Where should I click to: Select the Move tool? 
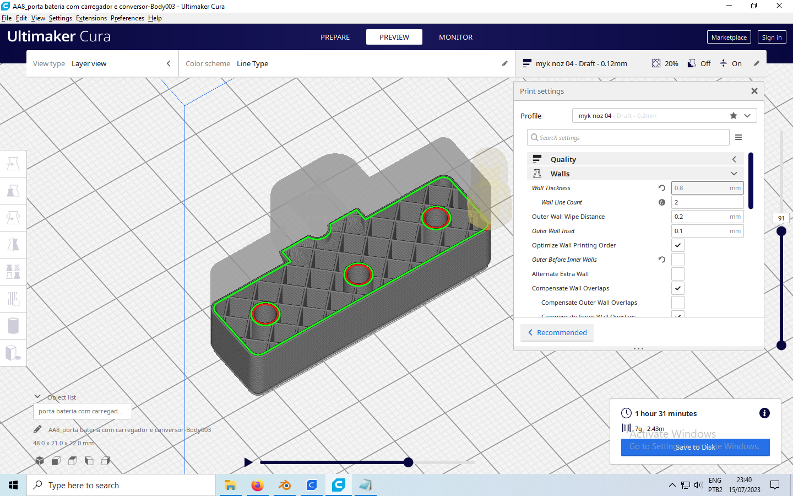[13, 163]
